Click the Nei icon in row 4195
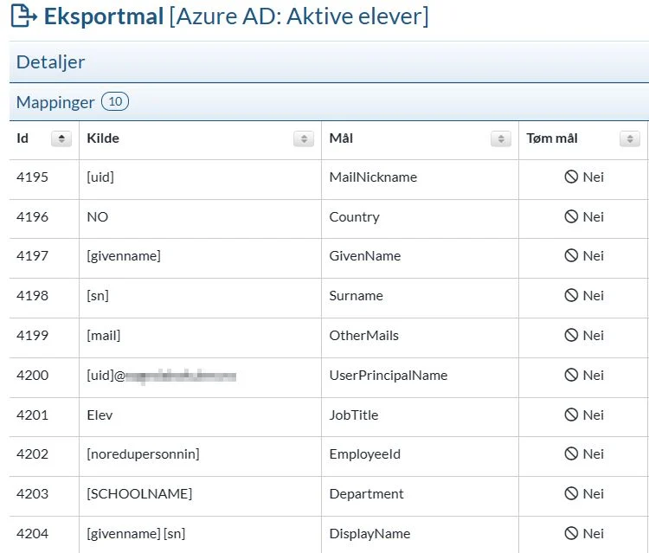 pos(571,177)
